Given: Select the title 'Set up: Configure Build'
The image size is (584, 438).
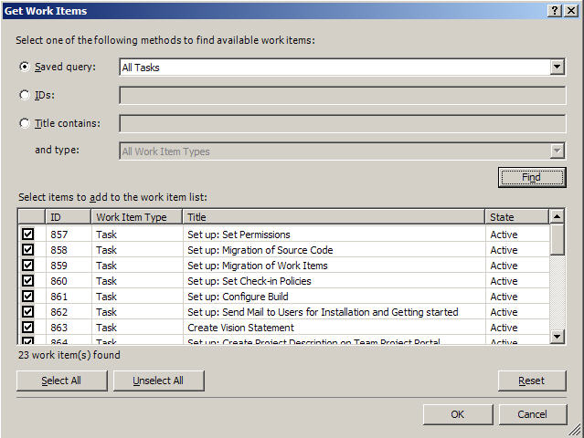Looking at the screenshot, I should click(238, 297).
